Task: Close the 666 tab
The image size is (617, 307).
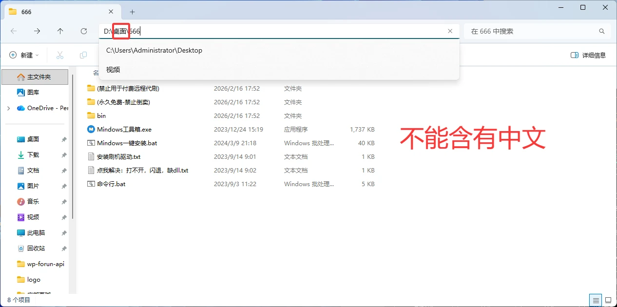Action: (112, 12)
